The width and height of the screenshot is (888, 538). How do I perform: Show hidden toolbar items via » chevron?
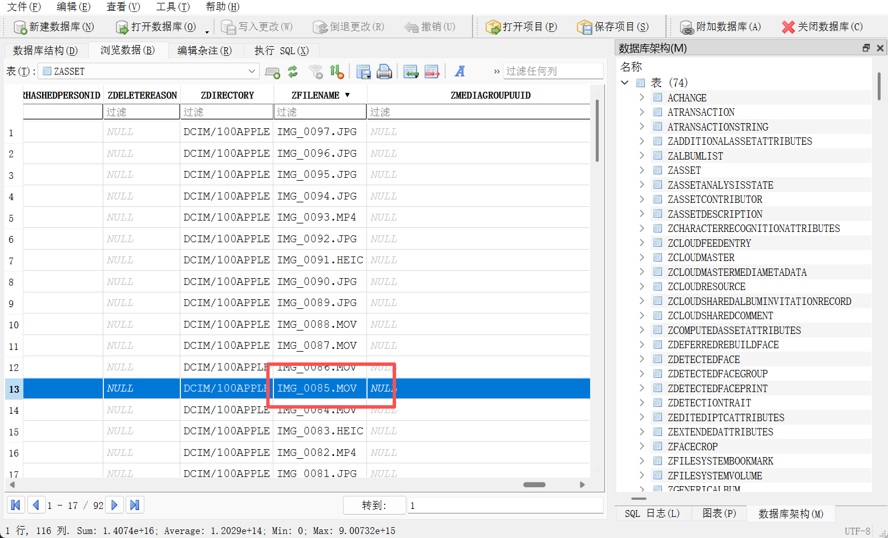tap(497, 71)
